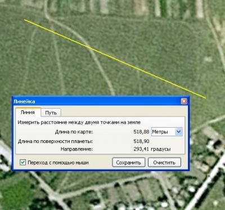Image resolution: width=225 pixels, height=210 pixels.
Task: Select the Линия tab
Action: point(28,112)
